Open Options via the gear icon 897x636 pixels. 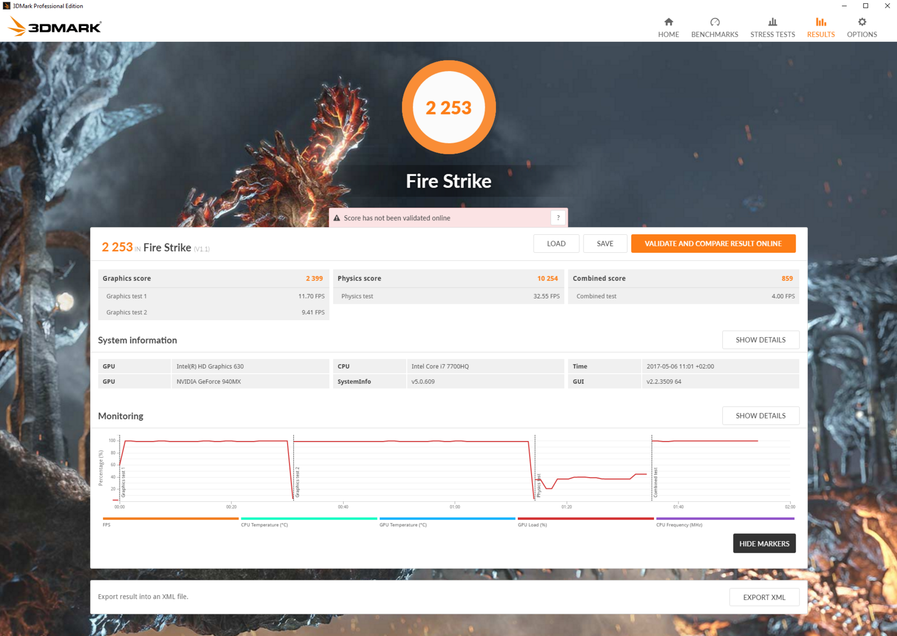[862, 22]
